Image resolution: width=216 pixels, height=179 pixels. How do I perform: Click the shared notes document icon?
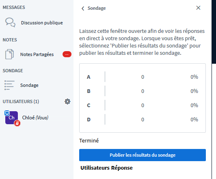pyautogui.click(x=9, y=54)
